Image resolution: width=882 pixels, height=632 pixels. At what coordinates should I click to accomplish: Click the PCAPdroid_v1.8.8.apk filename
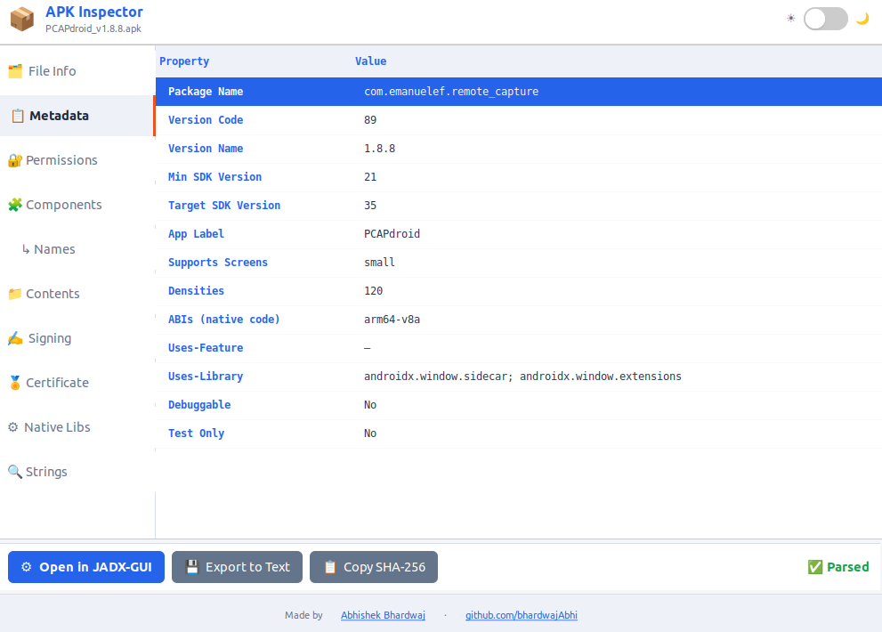coord(93,28)
